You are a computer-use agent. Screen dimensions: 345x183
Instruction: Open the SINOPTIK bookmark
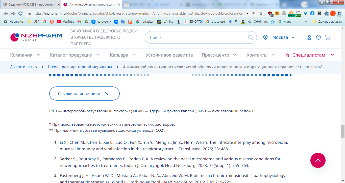[x=193, y=22]
